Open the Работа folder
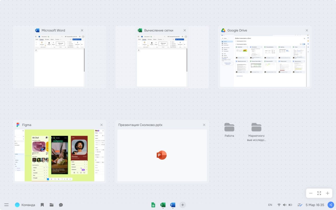This screenshot has height=210, width=336. tap(229, 130)
